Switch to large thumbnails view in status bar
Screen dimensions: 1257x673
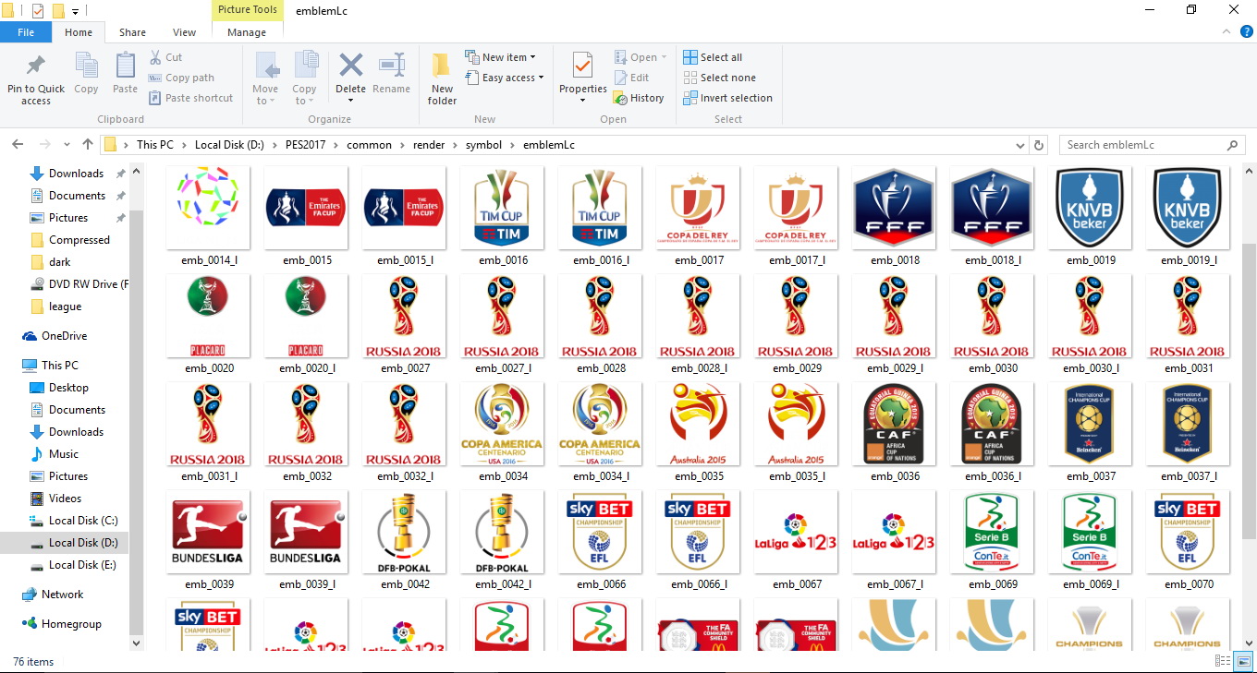coord(1241,661)
